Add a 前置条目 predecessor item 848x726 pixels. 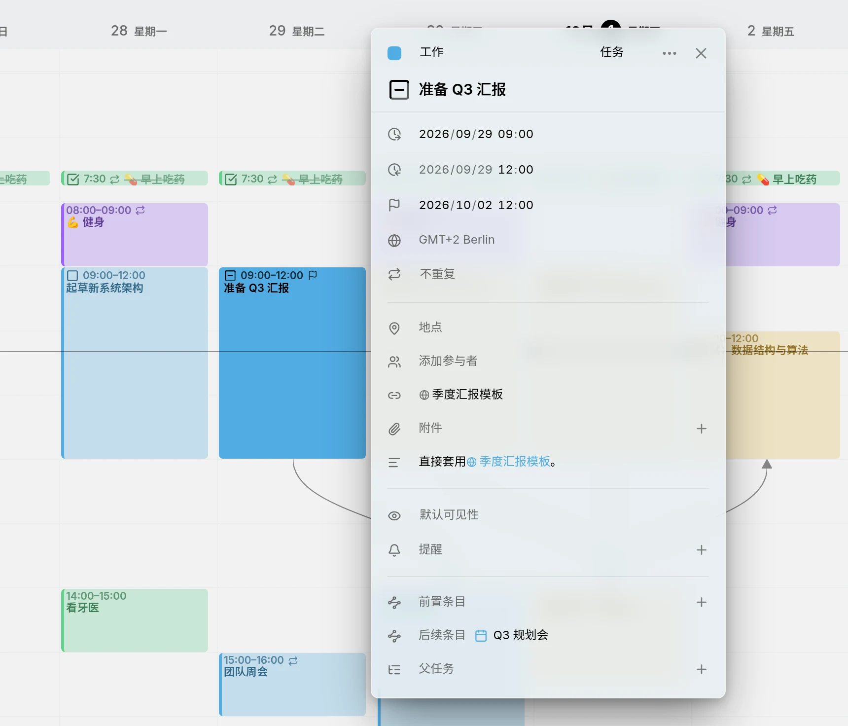click(x=701, y=602)
